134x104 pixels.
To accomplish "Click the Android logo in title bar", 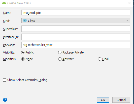I will [4, 3].
